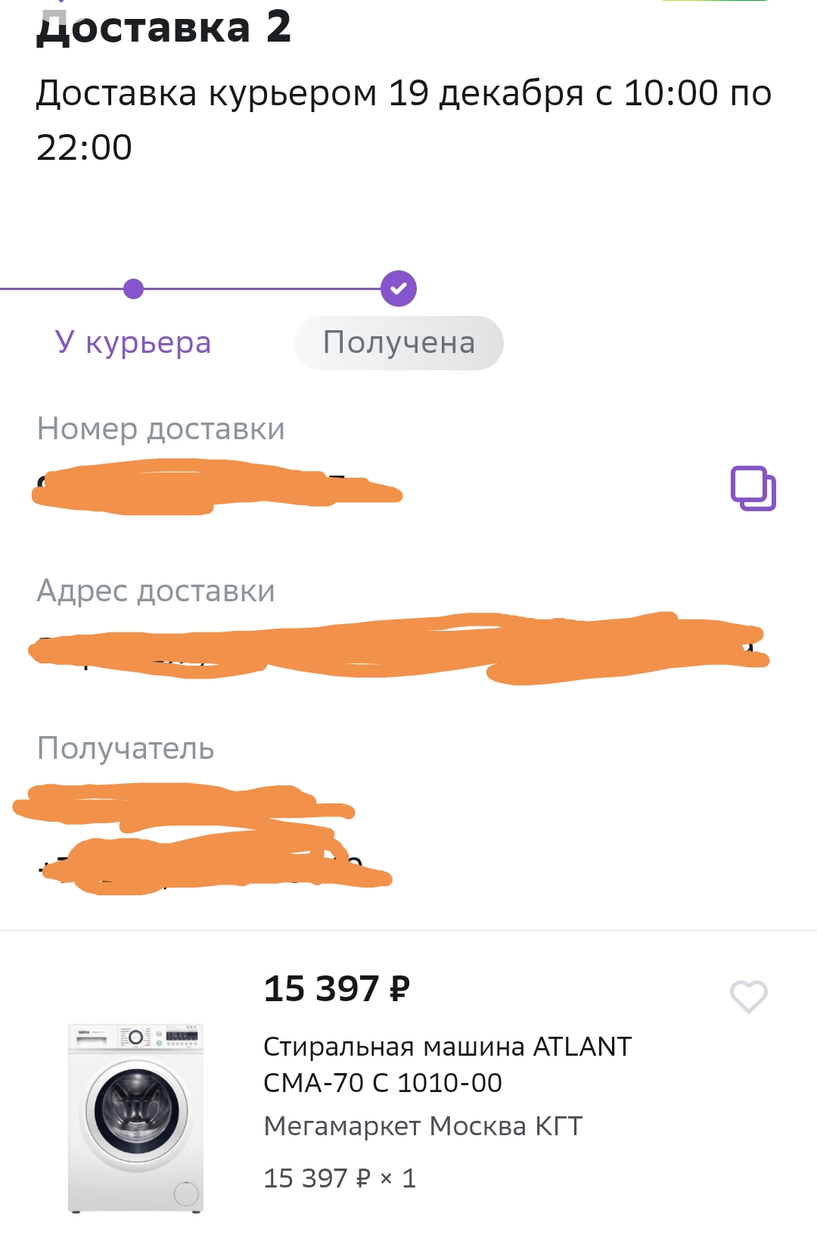817x1242 pixels.
Task: Tap the Номер доставки label
Action: [x=161, y=429]
